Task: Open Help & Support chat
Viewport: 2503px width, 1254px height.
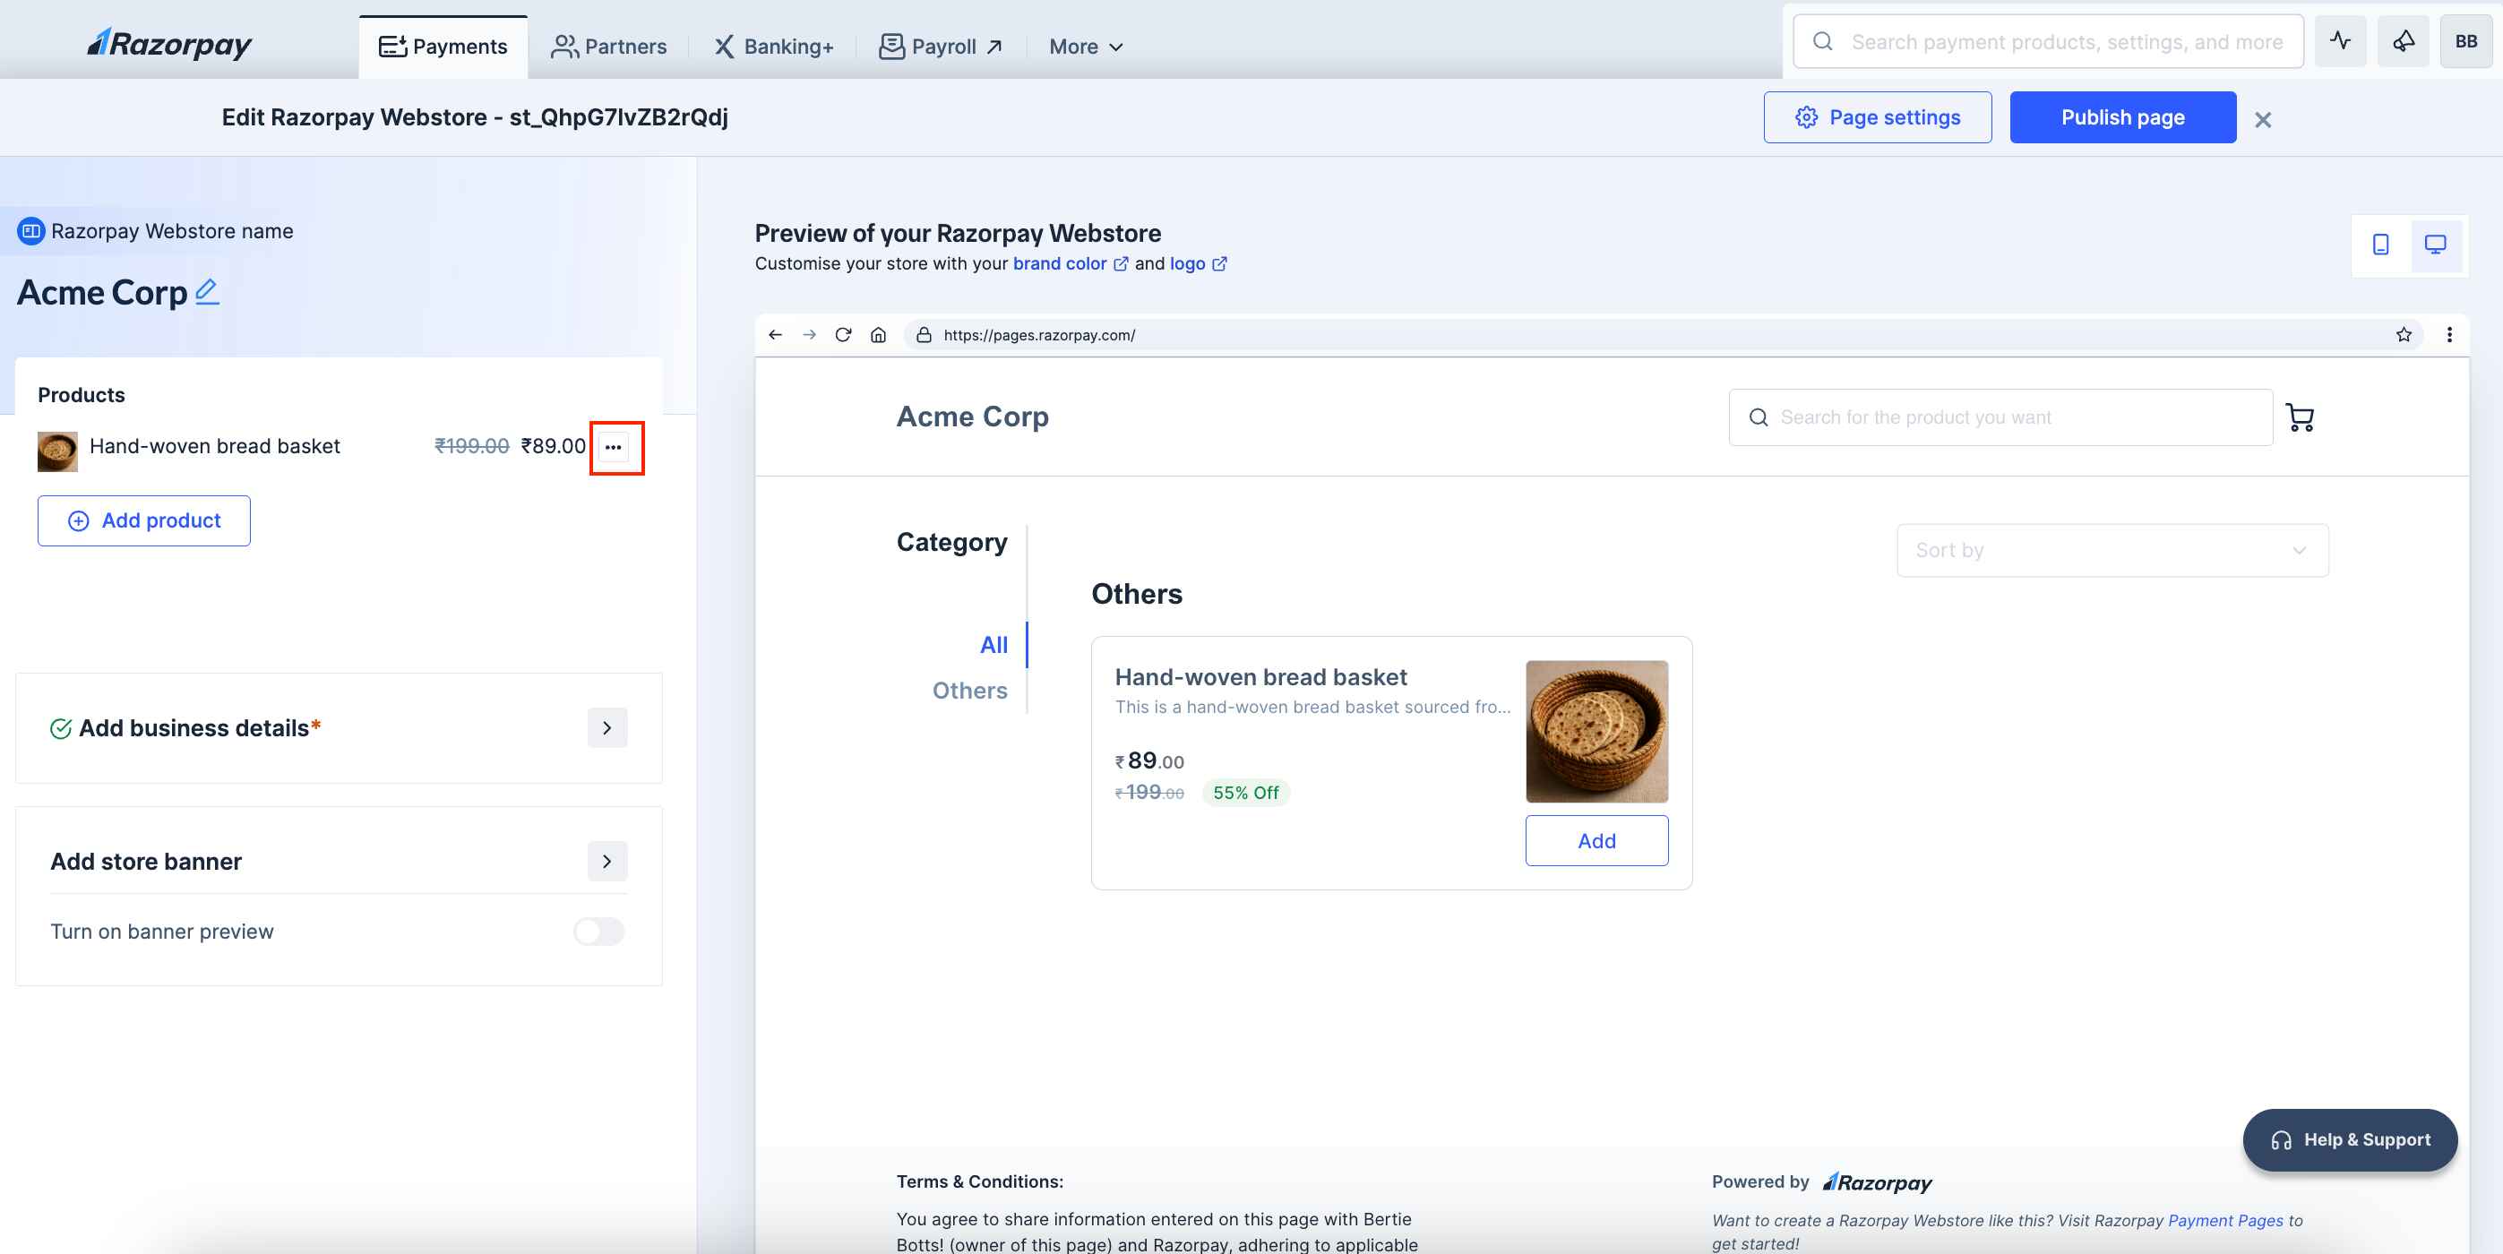Action: pos(2350,1140)
